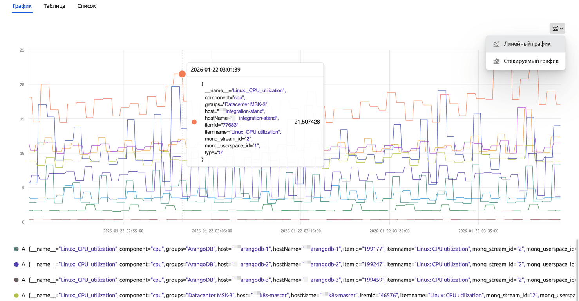Click the stacked chart icon in menu
The width and height of the screenshot is (579, 301).
click(496, 61)
